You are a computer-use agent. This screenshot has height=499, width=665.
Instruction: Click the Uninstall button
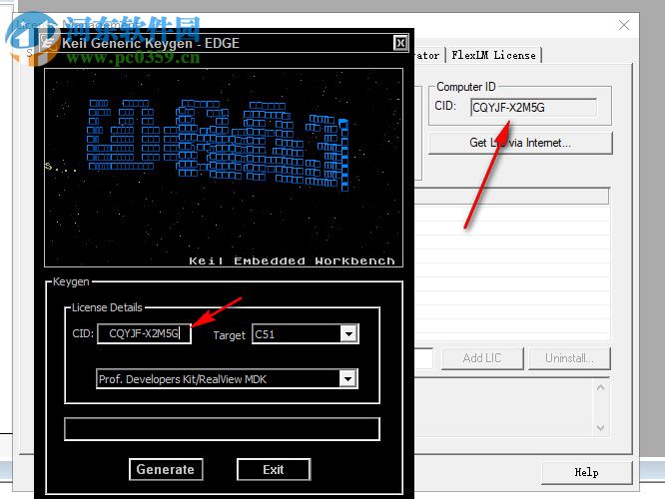click(x=569, y=358)
